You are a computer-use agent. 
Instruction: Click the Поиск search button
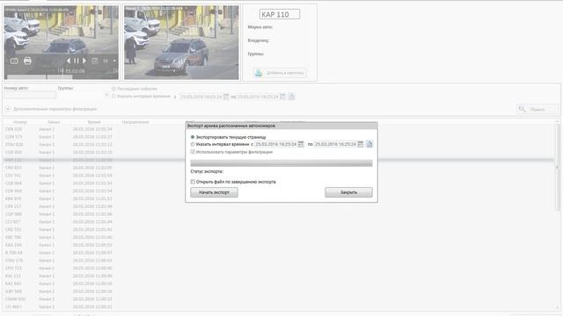click(537, 109)
